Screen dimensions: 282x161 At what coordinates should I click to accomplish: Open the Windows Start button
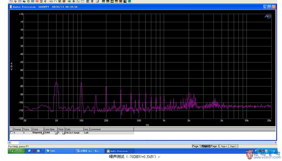click(17, 151)
